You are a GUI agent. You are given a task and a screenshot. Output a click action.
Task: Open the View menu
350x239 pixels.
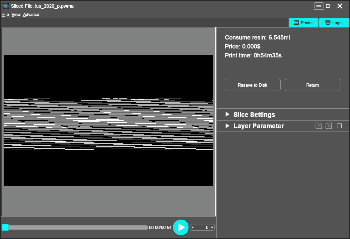click(16, 14)
